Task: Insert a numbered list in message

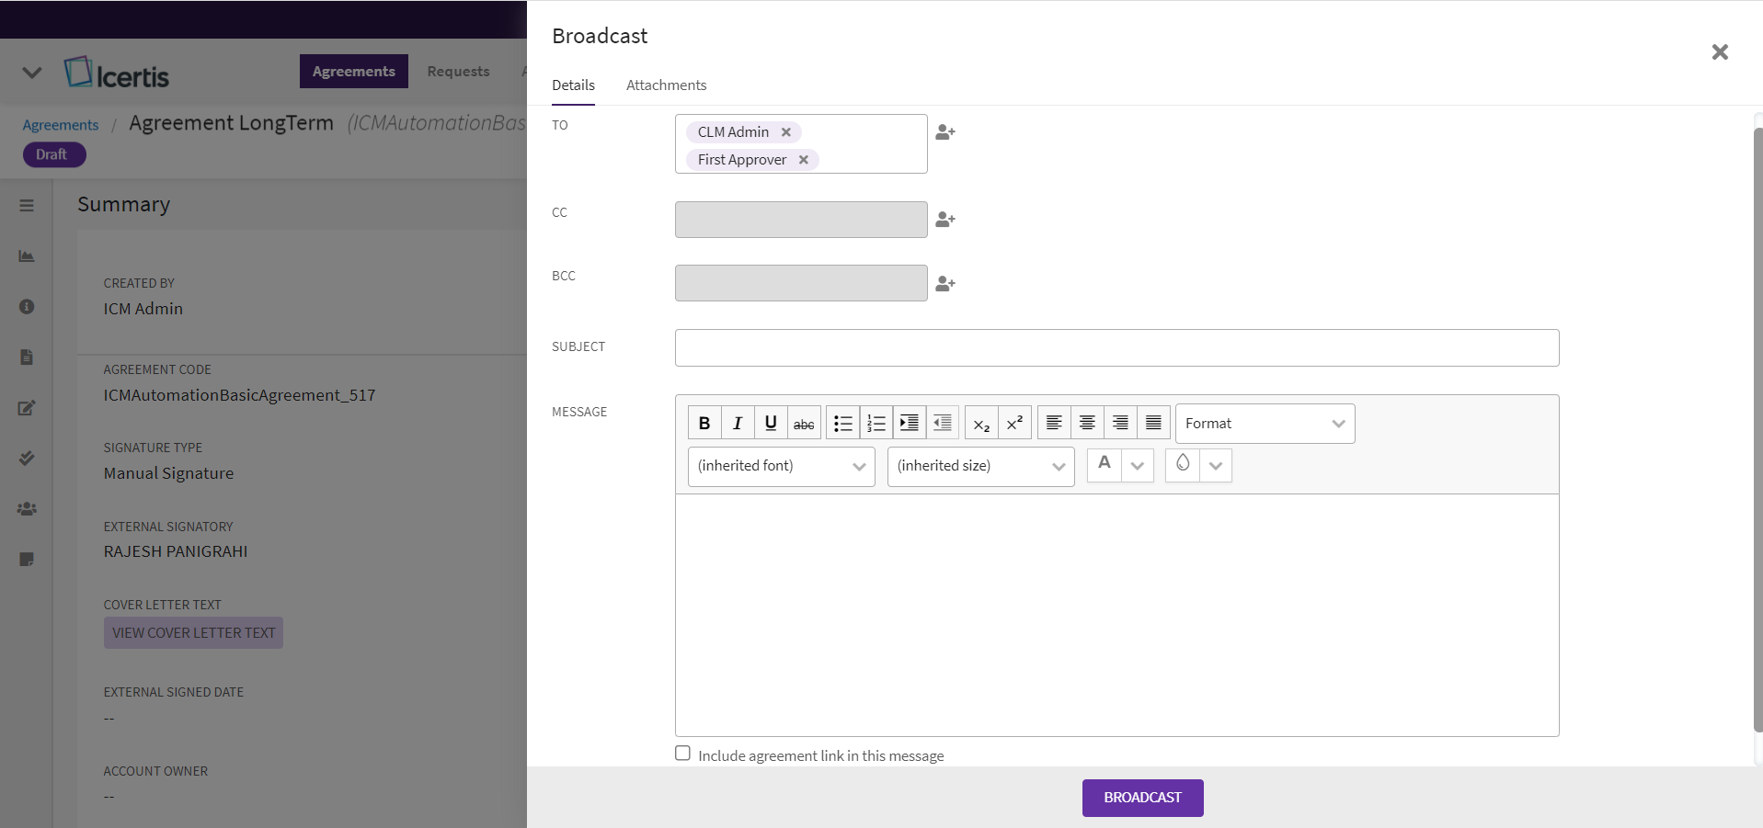Action: (876, 424)
